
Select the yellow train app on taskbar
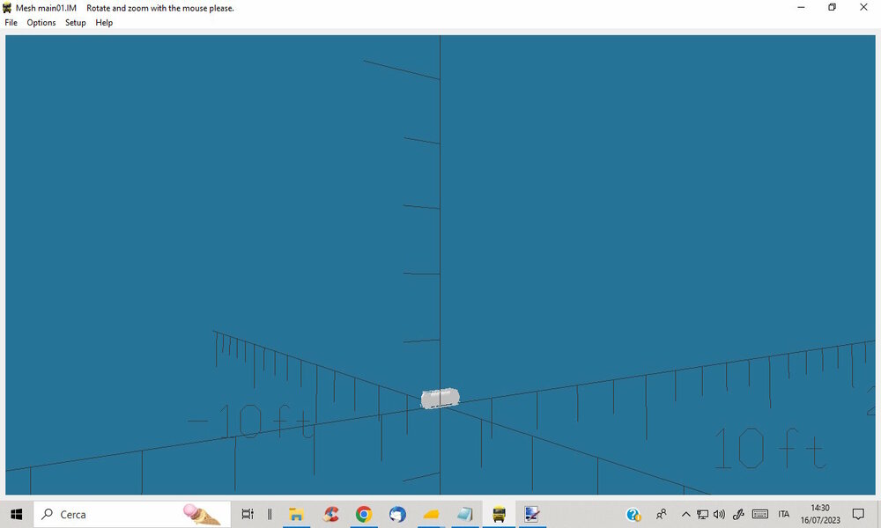tap(499, 514)
